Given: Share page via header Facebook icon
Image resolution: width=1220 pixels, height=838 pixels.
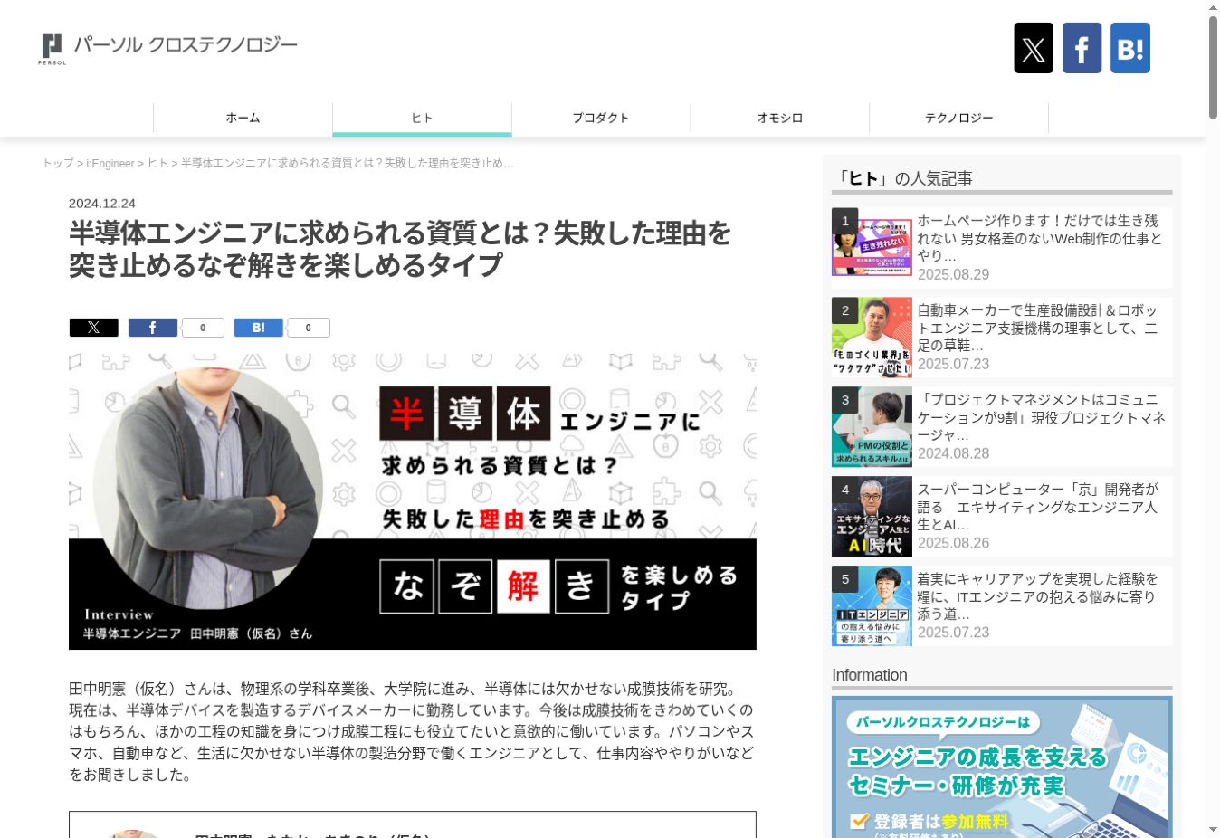Looking at the screenshot, I should [x=1082, y=48].
